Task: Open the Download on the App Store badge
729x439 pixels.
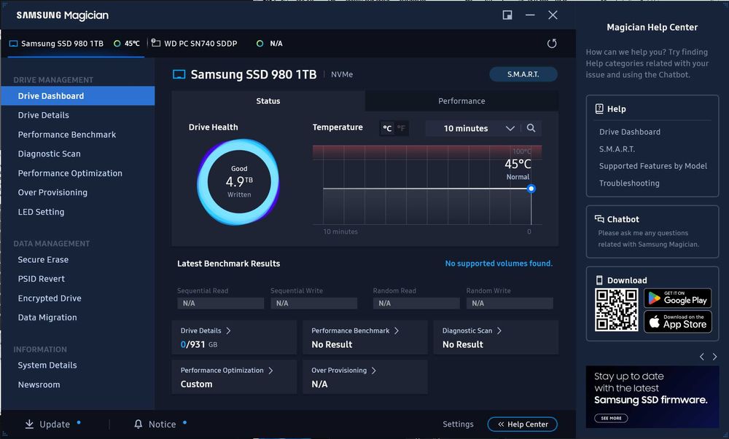Action: pyautogui.click(x=677, y=321)
